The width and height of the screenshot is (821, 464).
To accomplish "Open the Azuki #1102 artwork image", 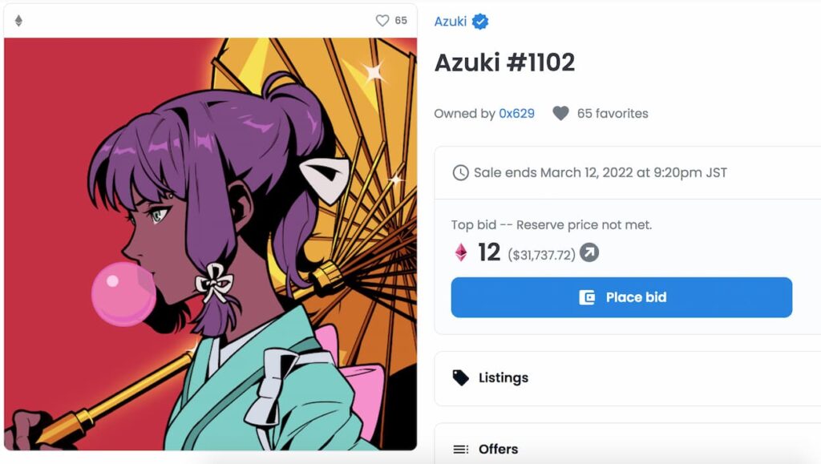I will (x=211, y=244).
